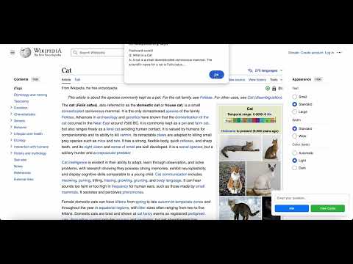
Task: Open the orange and white cat photo
Action: [232, 178]
